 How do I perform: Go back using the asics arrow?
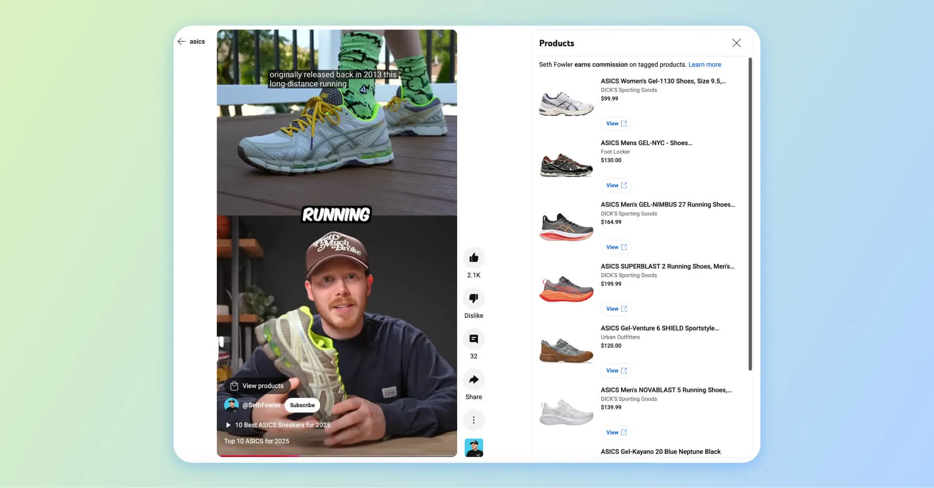tap(181, 41)
